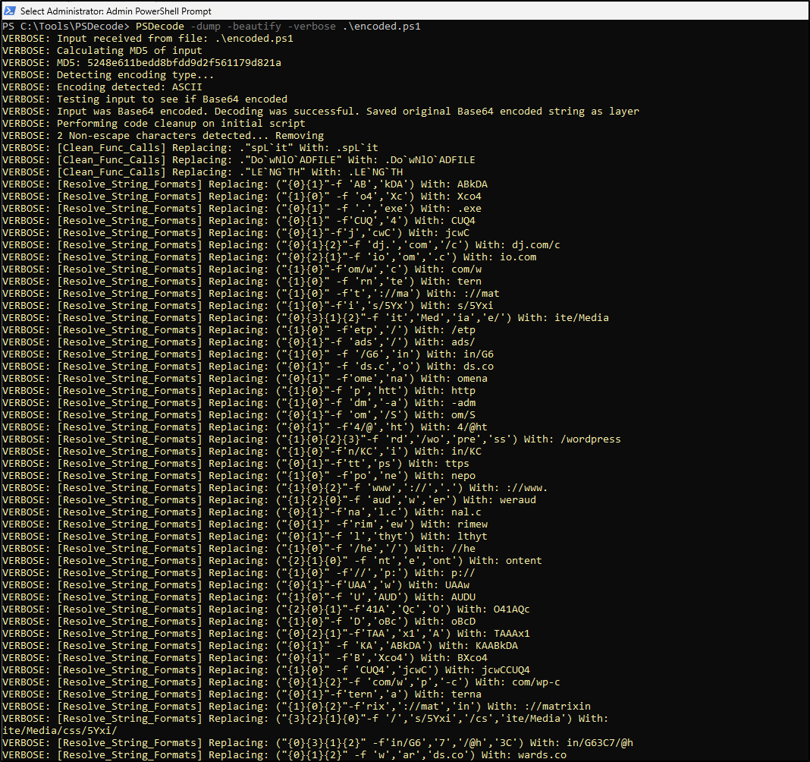Screen dimensions: 810x762
Task: Click the line ending 'With: ads/'
Action: click(x=239, y=342)
